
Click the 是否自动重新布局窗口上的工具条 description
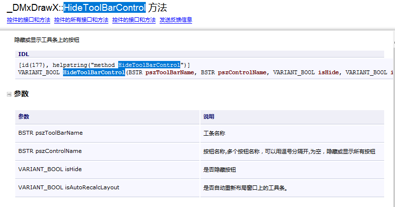pyautogui.click(x=245, y=188)
